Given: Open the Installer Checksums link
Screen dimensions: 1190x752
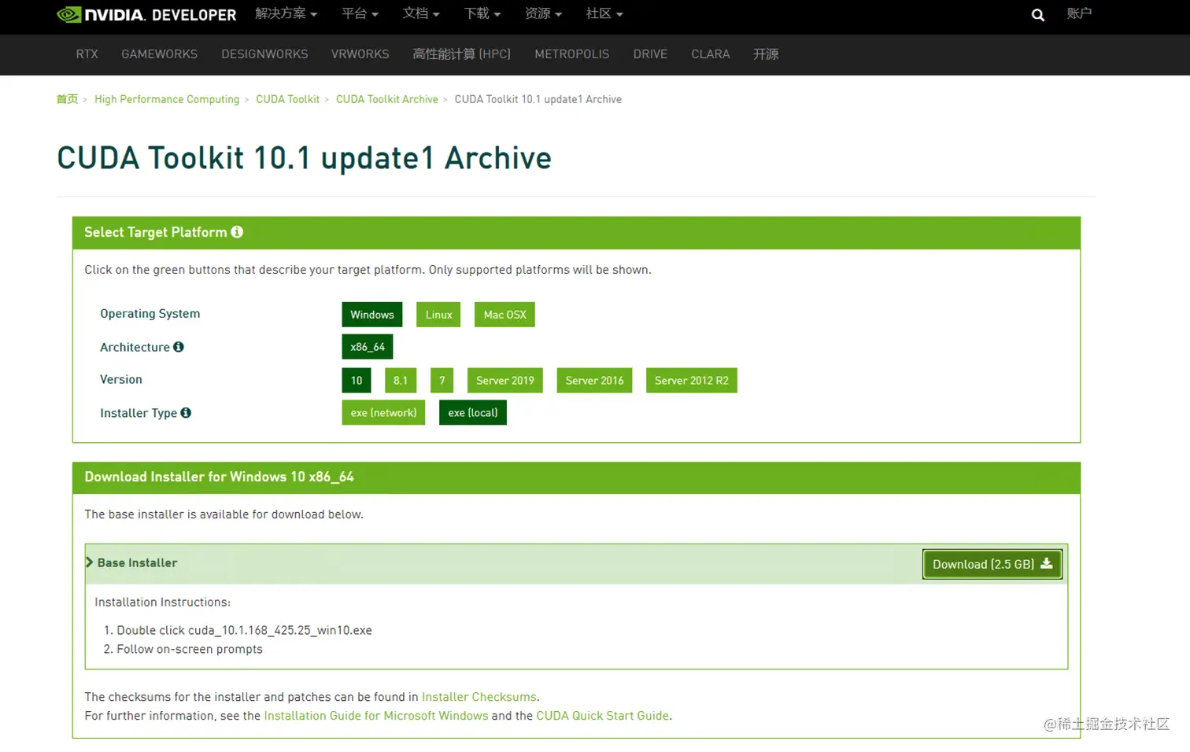Looking at the screenshot, I should (x=479, y=697).
